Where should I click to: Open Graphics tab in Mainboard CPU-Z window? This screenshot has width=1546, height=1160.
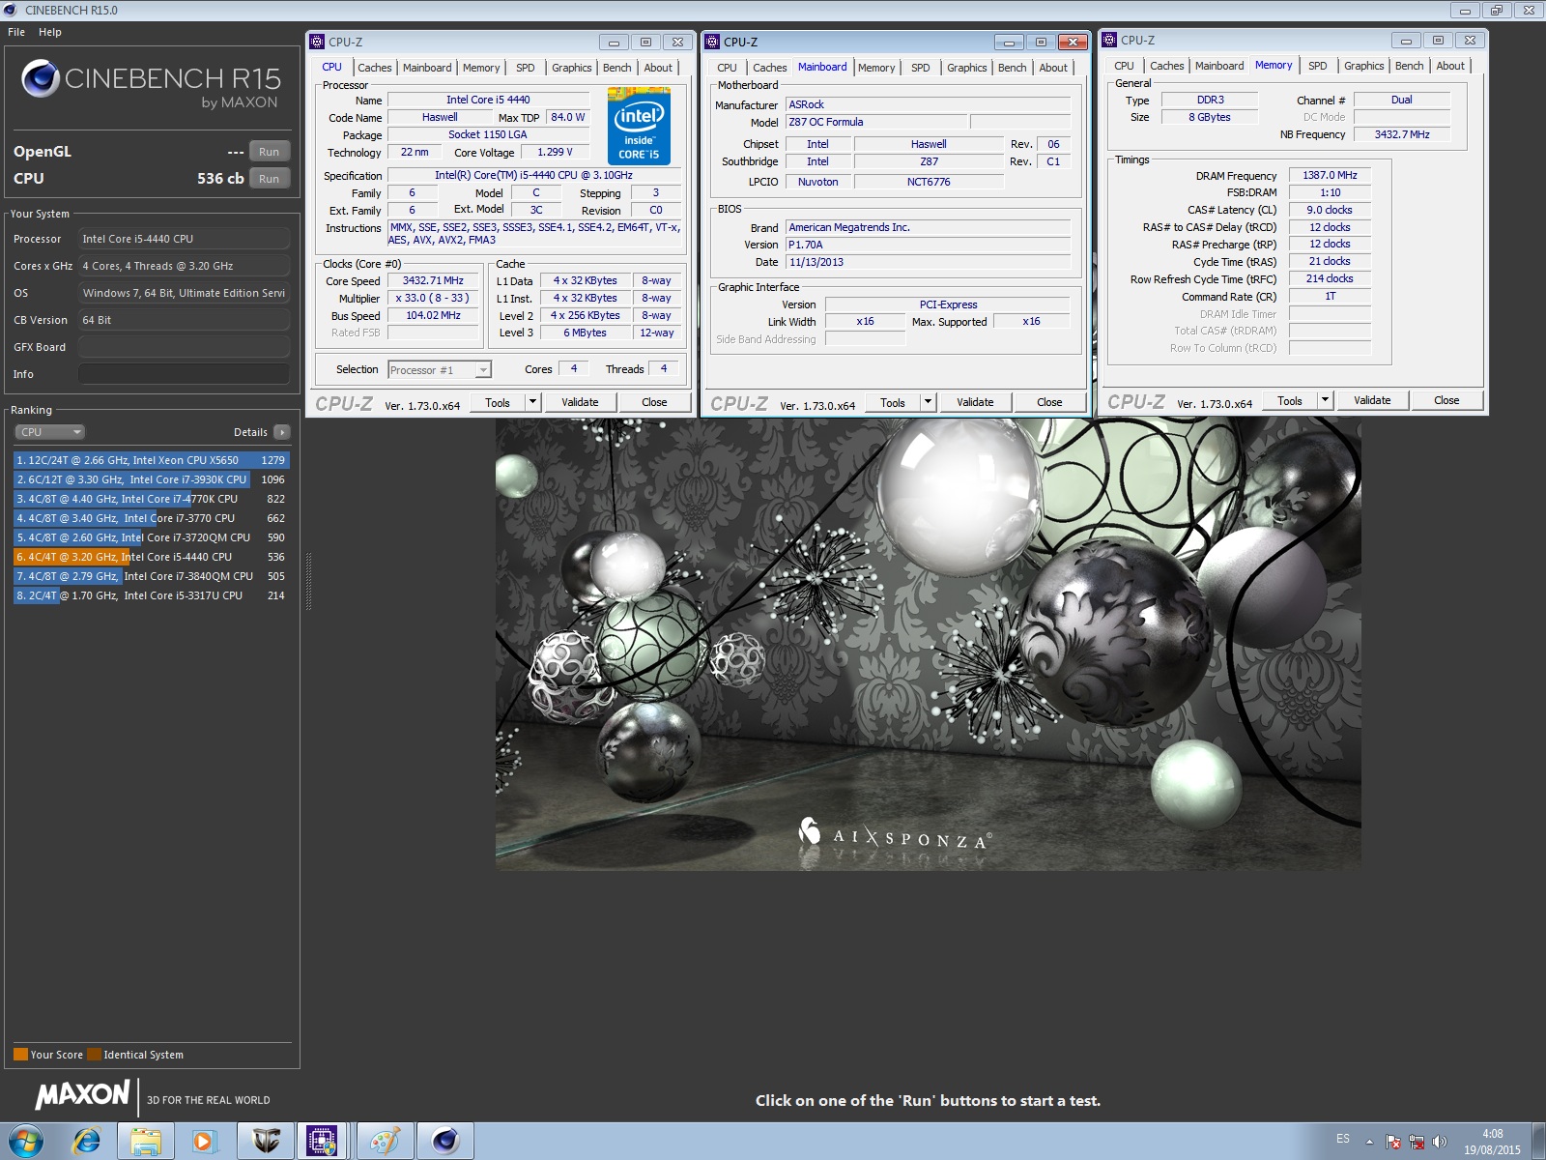click(x=967, y=68)
